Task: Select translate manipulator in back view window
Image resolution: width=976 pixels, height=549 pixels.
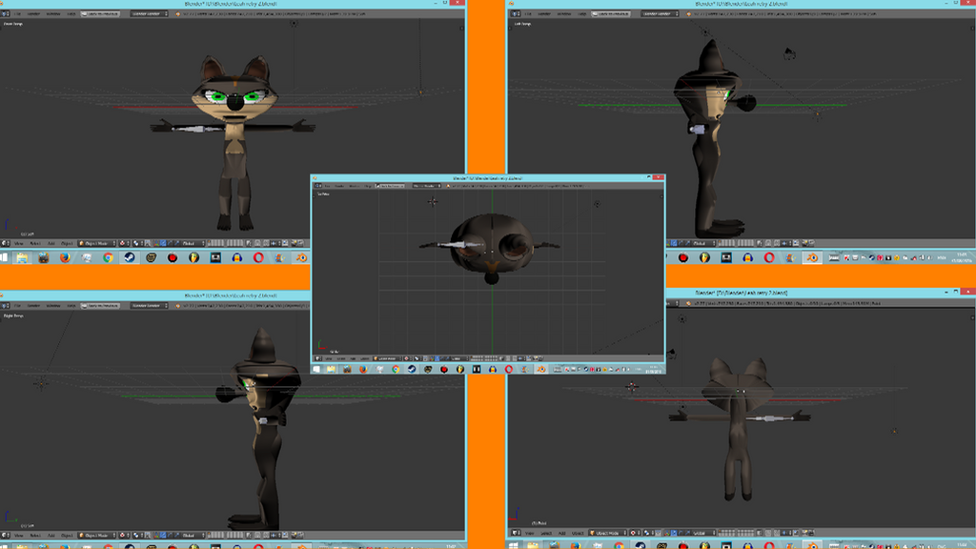Action: 673,533
